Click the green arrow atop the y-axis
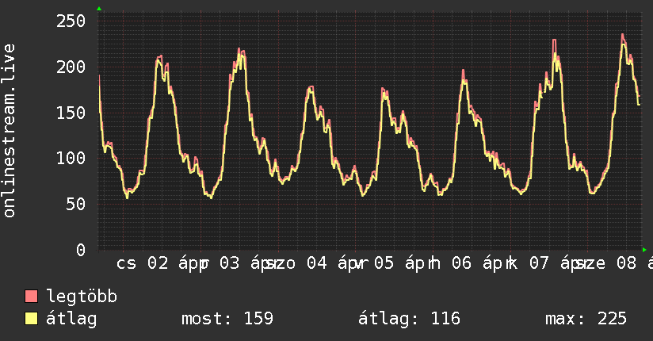Screen dimensions: 653x341 (x=99, y=9)
